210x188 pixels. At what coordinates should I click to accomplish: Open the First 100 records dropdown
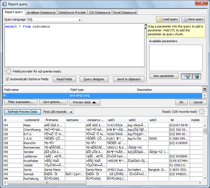point(71,112)
